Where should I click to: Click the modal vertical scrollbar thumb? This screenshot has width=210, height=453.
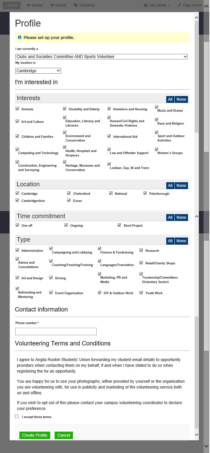click(x=196, y=76)
